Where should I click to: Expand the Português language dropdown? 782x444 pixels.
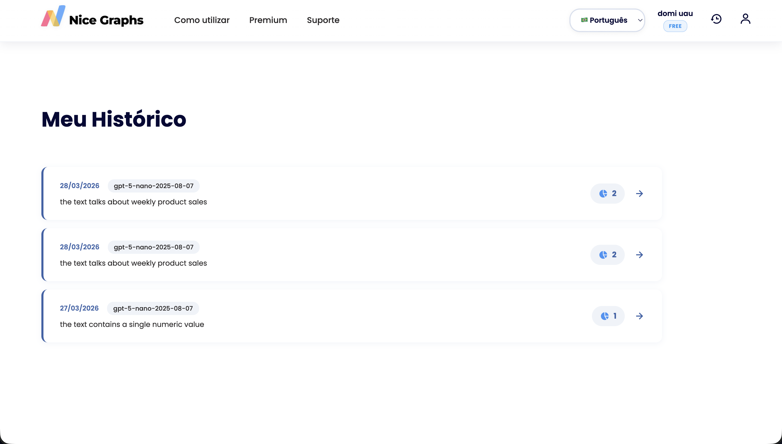point(608,20)
